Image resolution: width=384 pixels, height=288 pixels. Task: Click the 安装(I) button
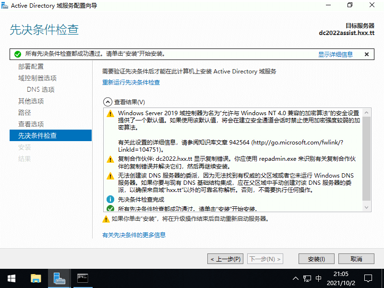(316, 259)
